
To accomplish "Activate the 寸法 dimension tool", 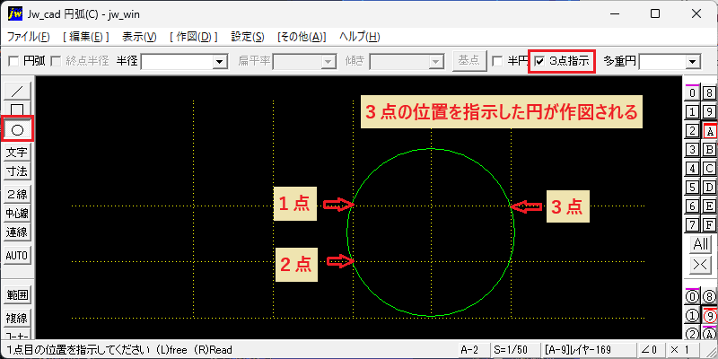I will tap(17, 171).
